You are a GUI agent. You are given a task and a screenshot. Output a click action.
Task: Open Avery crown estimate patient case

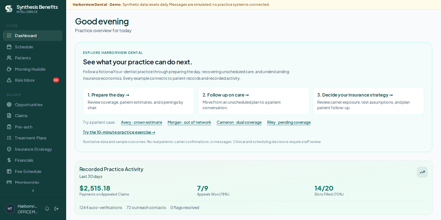(x=141, y=122)
